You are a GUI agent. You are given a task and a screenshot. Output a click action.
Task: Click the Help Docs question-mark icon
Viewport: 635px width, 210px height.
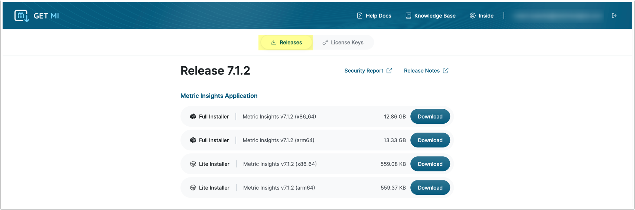click(359, 16)
